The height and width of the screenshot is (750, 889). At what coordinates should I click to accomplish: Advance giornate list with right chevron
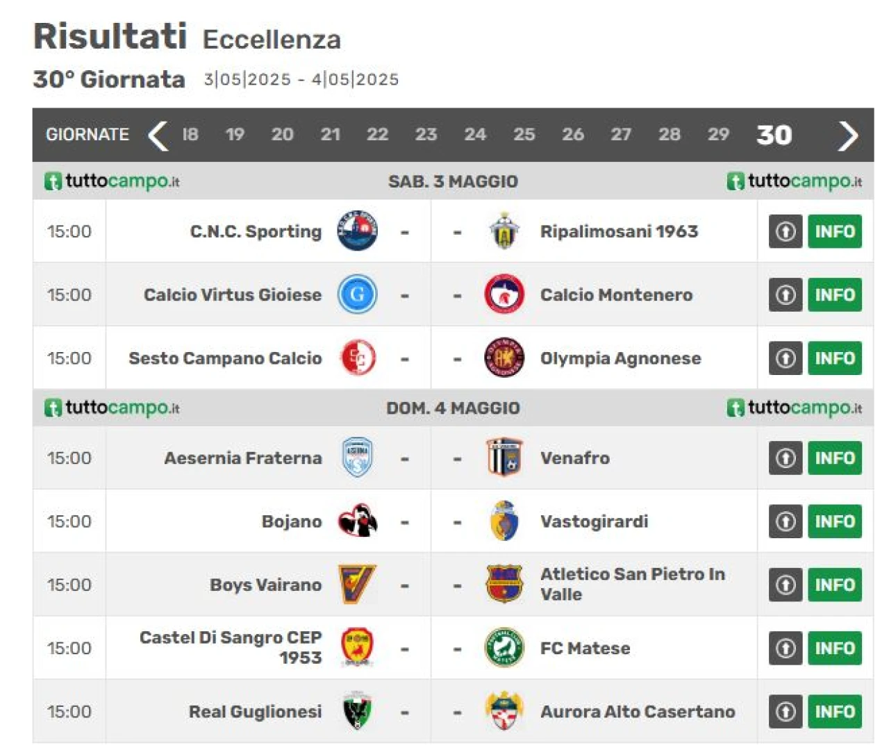coord(848,135)
